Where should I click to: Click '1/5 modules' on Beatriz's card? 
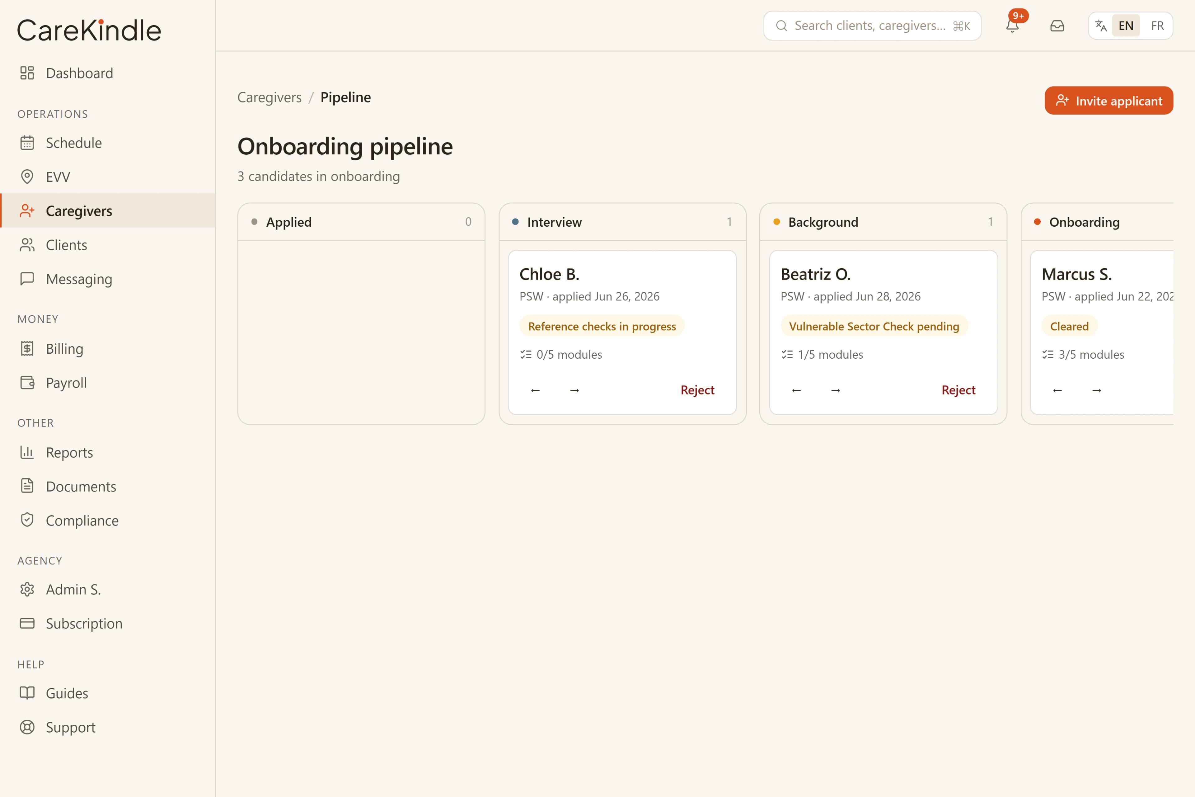pyautogui.click(x=822, y=354)
